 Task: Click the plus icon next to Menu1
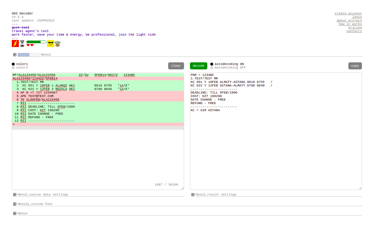click(15, 54)
